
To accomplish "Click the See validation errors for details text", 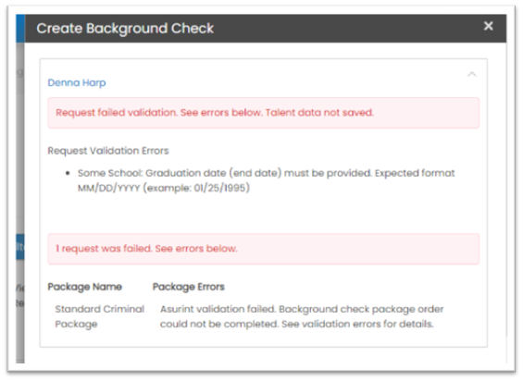I will pos(357,324).
